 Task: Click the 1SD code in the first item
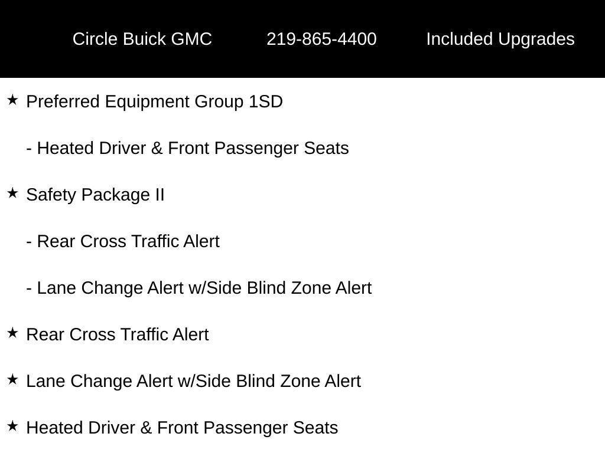(266, 101)
